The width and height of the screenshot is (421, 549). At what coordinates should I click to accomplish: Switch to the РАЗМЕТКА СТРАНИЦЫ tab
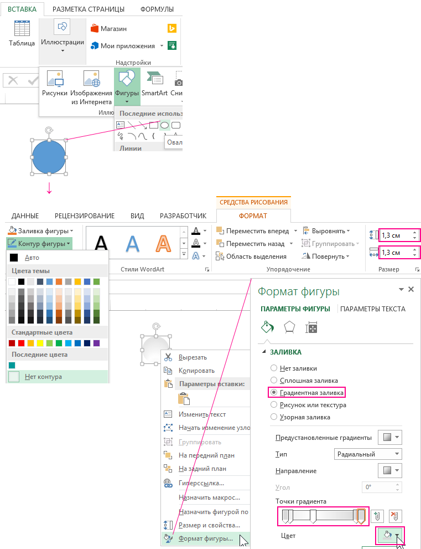[x=89, y=9]
